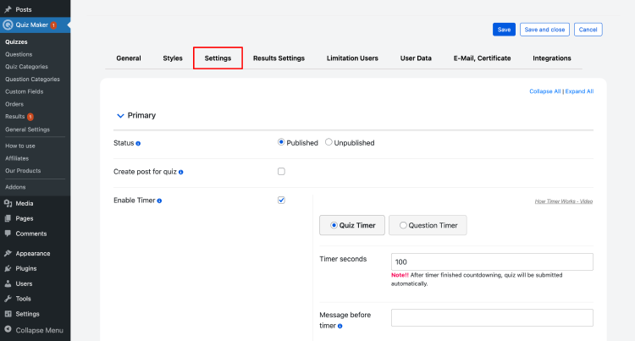This screenshot has width=635, height=341.
Task: Click the Expand All link
Action: point(579,91)
